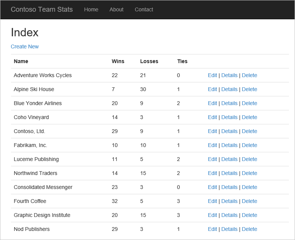Image resolution: width=295 pixels, height=240 pixels.
Task: Select Consolidated Messenger wins value 23
Action: 115,187
